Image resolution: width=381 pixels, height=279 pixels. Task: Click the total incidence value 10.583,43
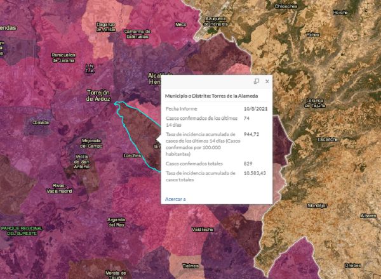(x=255, y=173)
